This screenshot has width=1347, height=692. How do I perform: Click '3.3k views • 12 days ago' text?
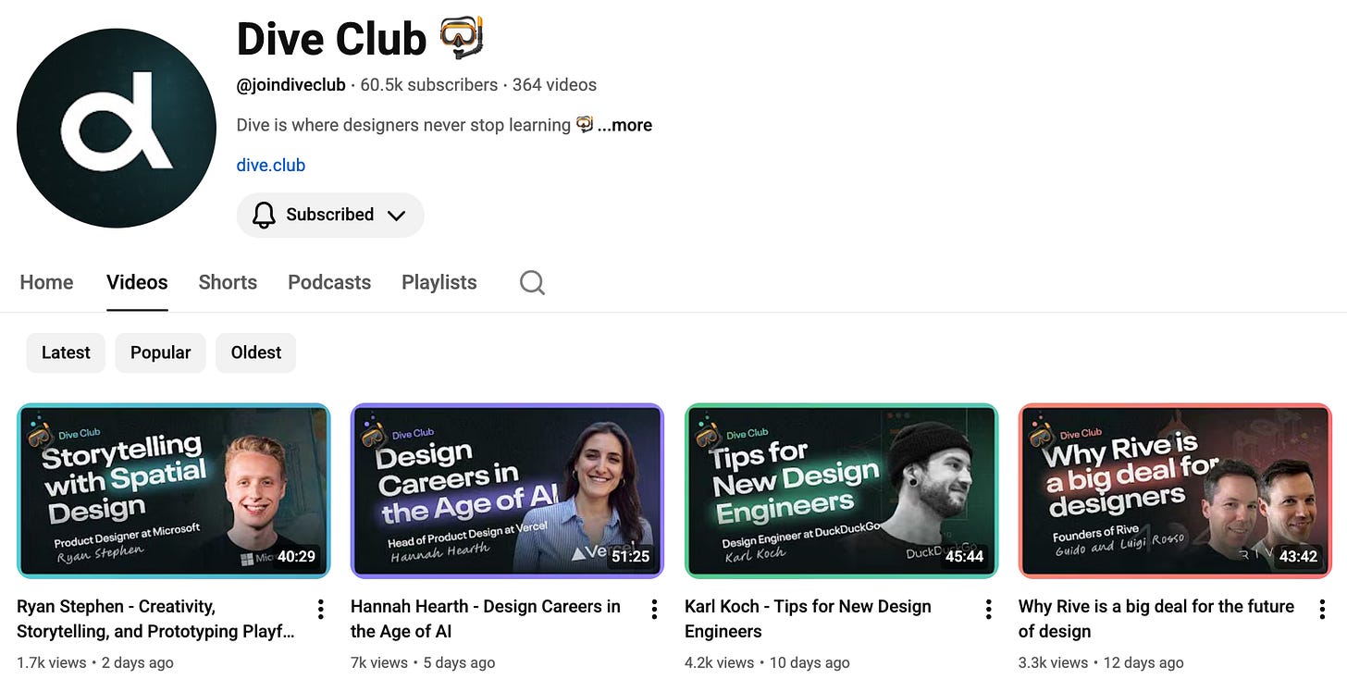[x=1101, y=662]
